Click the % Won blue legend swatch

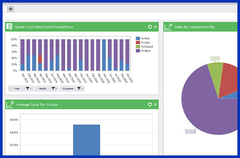pyautogui.click(x=138, y=39)
